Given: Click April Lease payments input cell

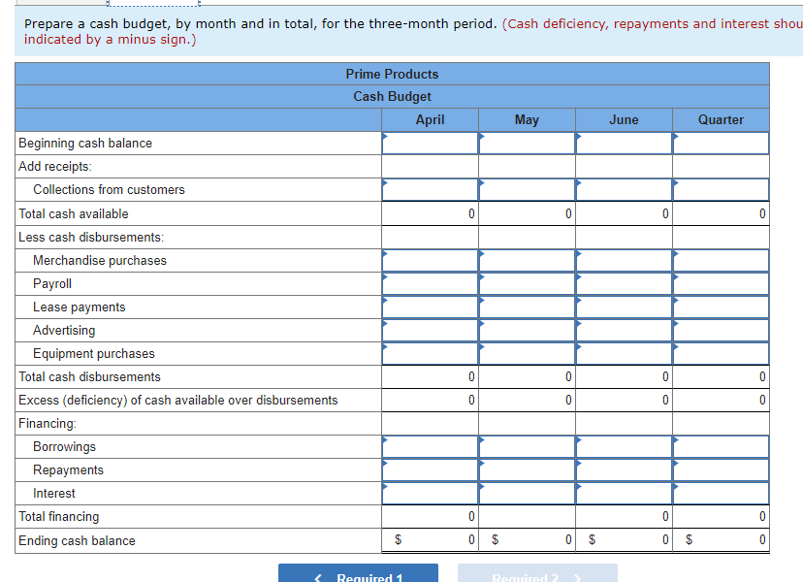Looking at the screenshot, I should tap(430, 307).
